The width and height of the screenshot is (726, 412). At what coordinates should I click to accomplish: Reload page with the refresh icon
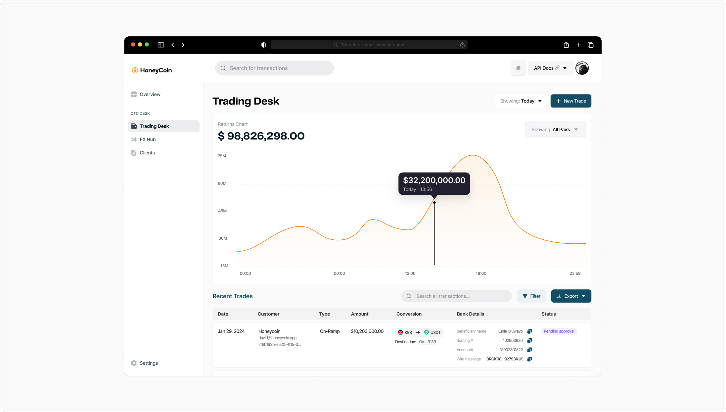click(x=462, y=45)
